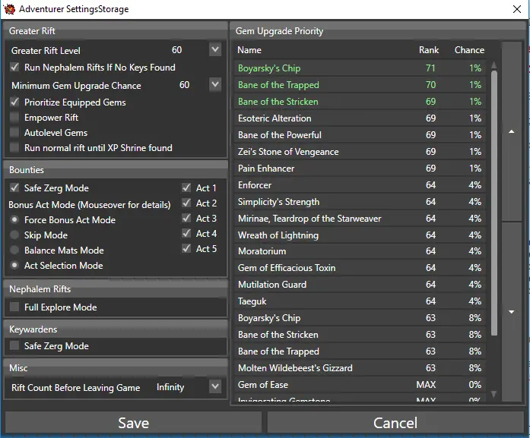The image size is (530, 438).
Task: Save the adventurer settings
Action: tap(133, 423)
